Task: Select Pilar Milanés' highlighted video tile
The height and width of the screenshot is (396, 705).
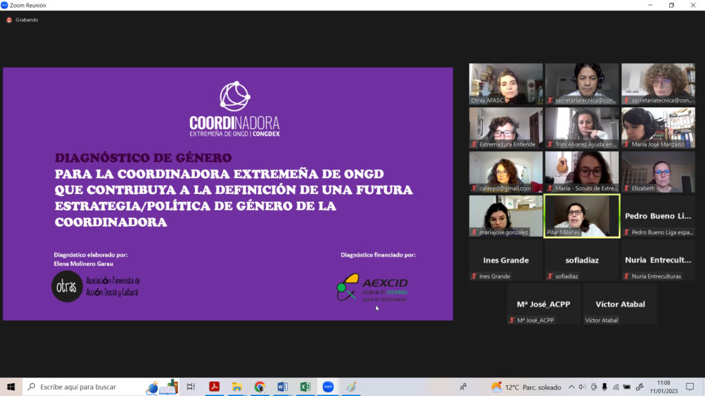Action: (x=582, y=216)
